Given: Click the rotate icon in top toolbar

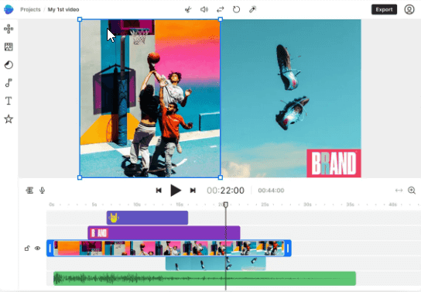Looking at the screenshot, I should pyautogui.click(x=236, y=9).
